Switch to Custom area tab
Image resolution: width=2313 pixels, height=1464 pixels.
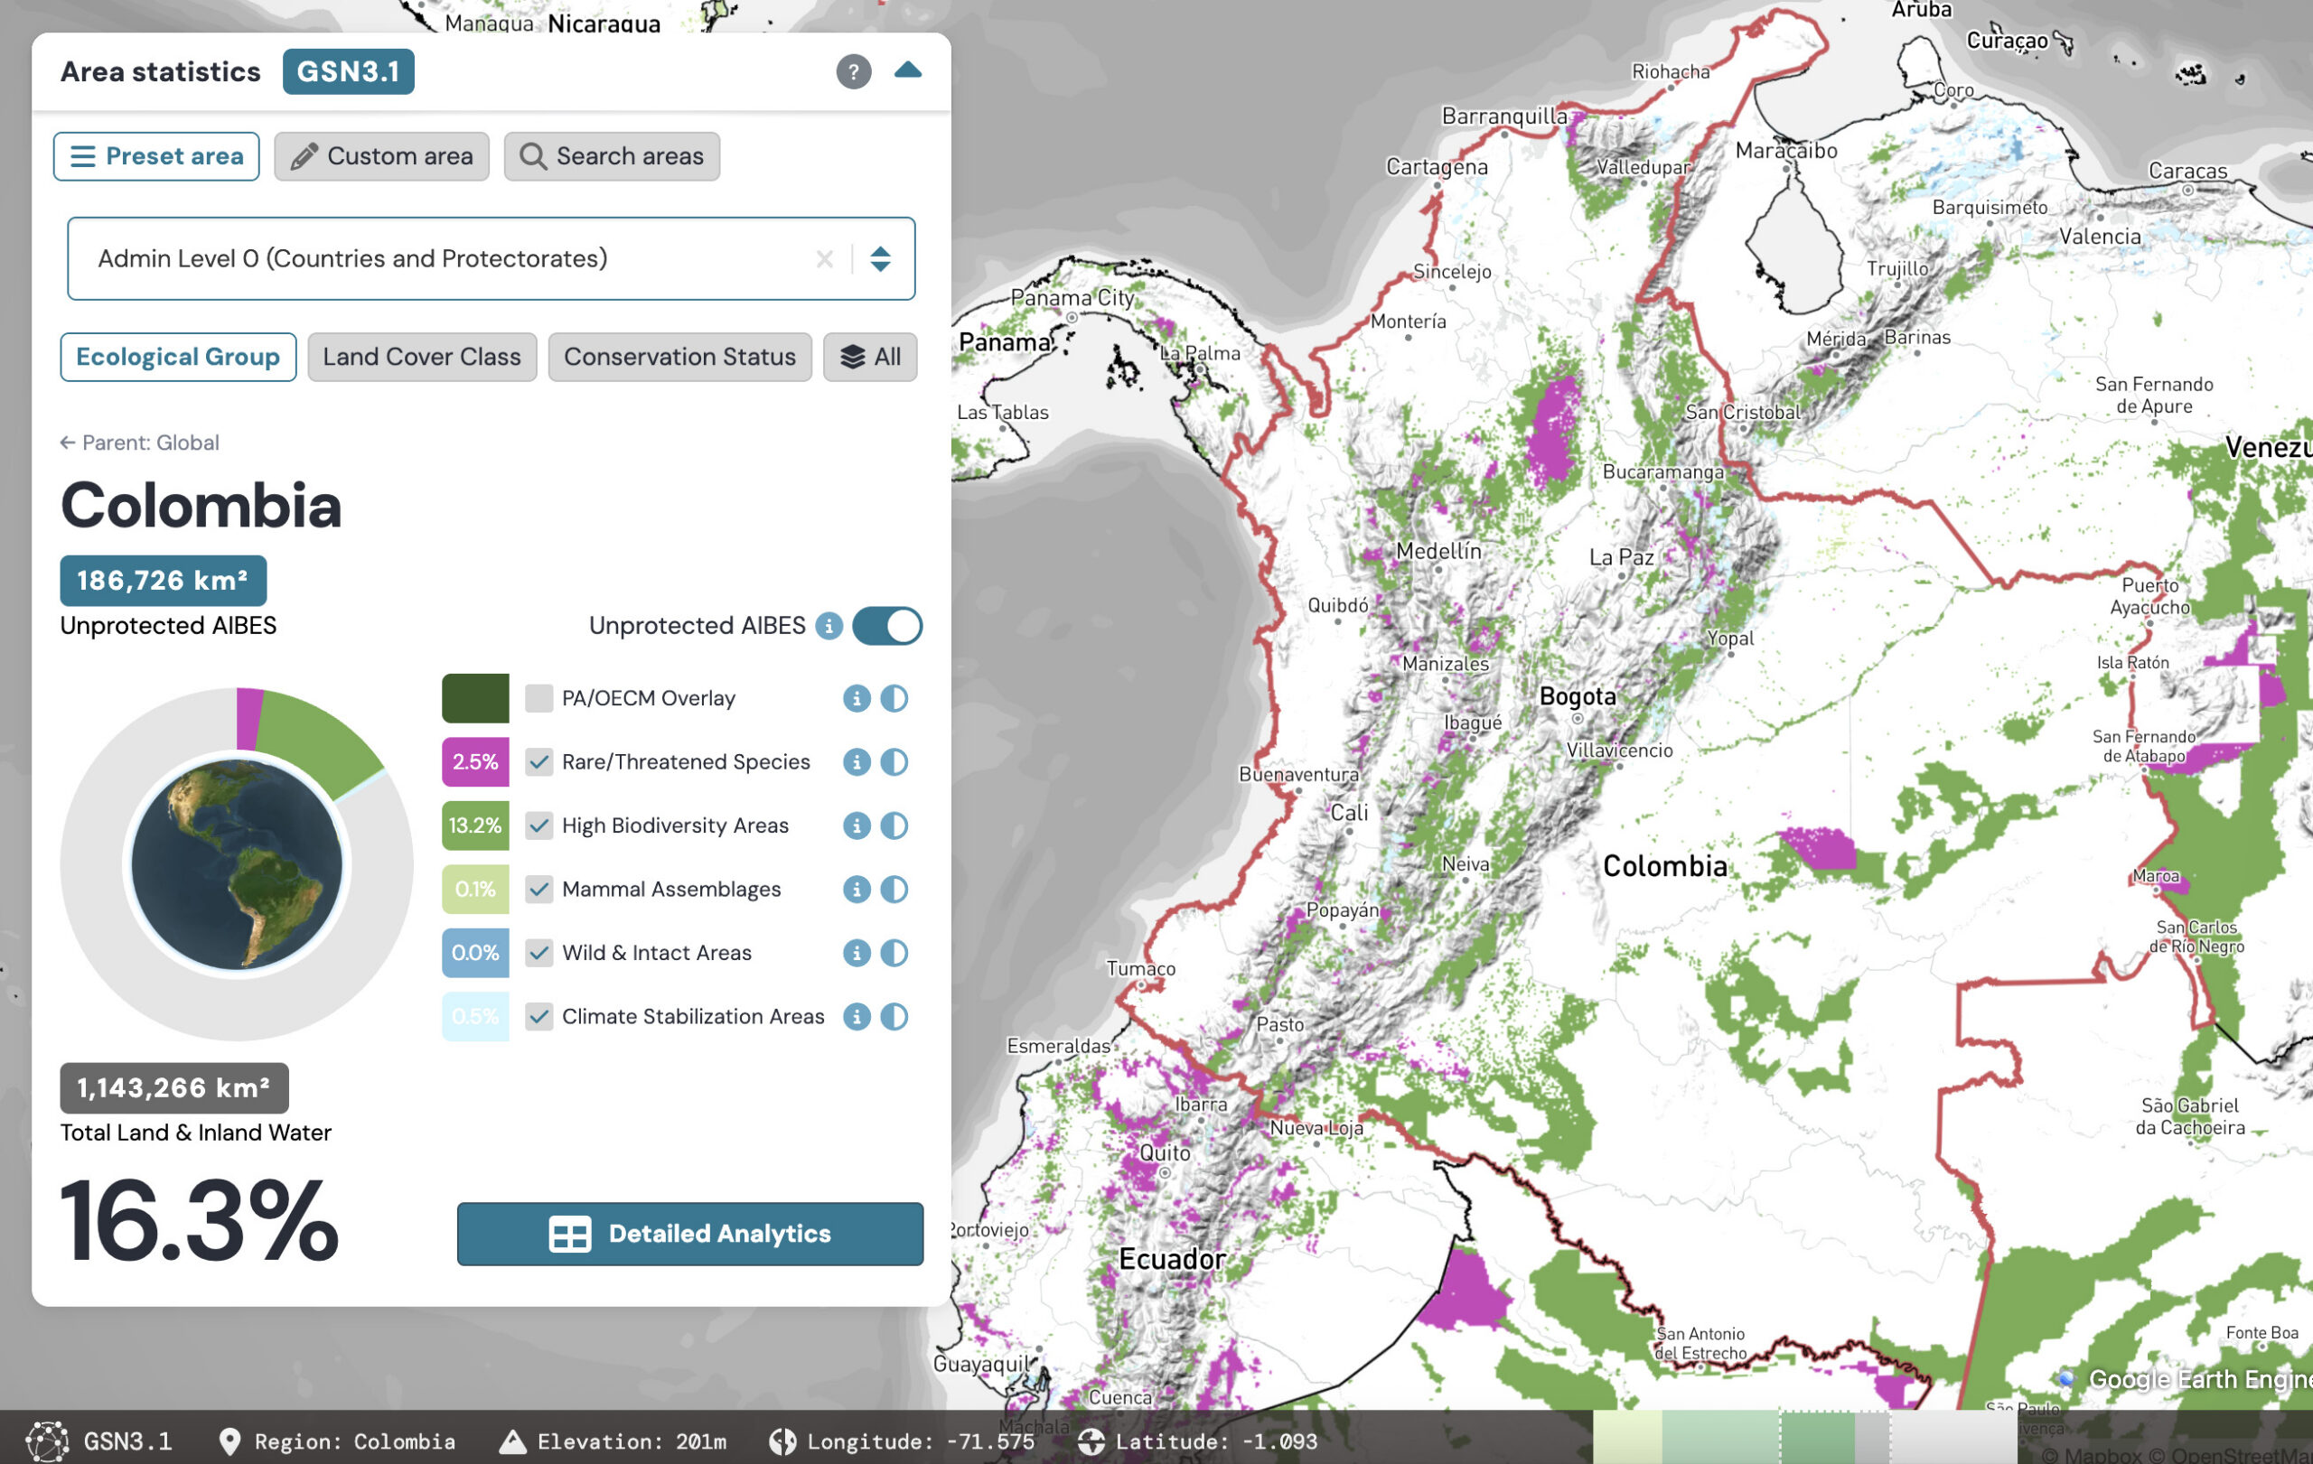pos(381,156)
